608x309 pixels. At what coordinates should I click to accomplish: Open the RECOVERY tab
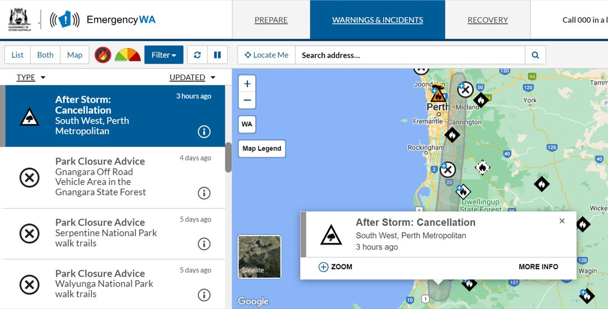(488, 20)
